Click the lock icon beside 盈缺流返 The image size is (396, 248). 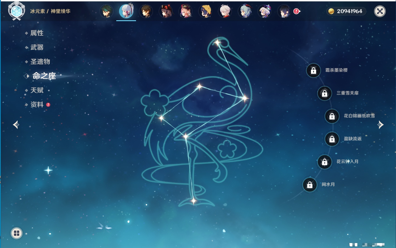click(x=332, y=139)
